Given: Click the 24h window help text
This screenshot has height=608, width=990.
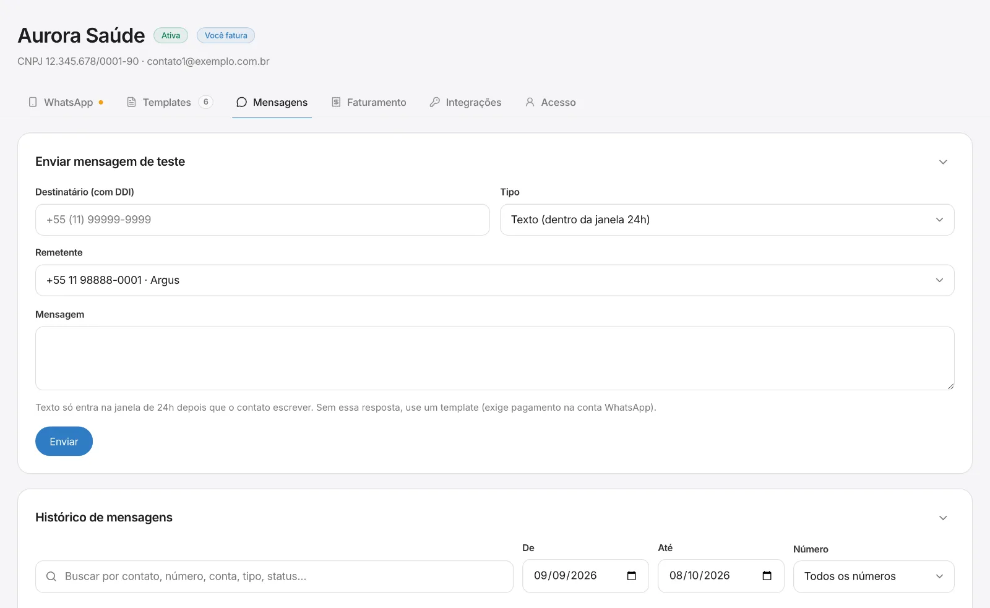Looking at the screenshot, I should click(346, 408).
